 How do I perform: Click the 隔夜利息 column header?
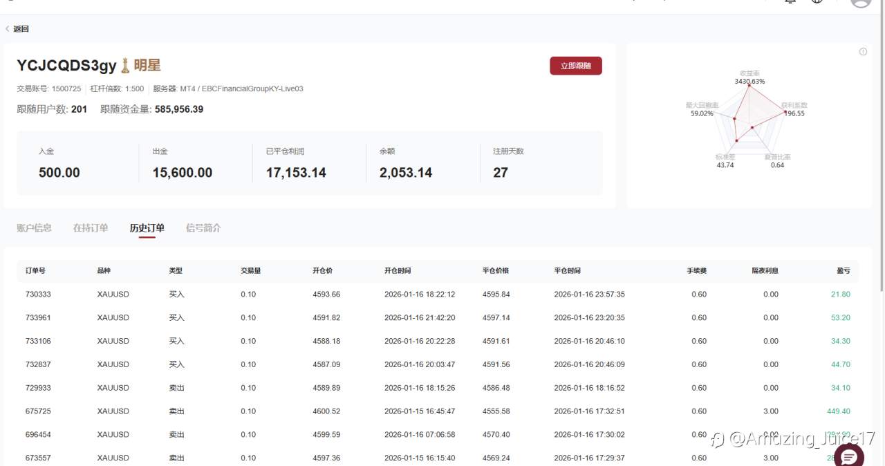(765, 270)
